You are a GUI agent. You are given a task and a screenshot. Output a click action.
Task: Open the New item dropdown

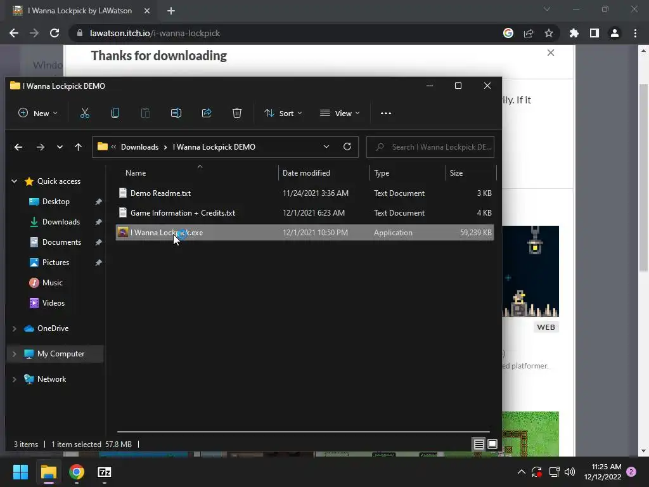point(37,113)
